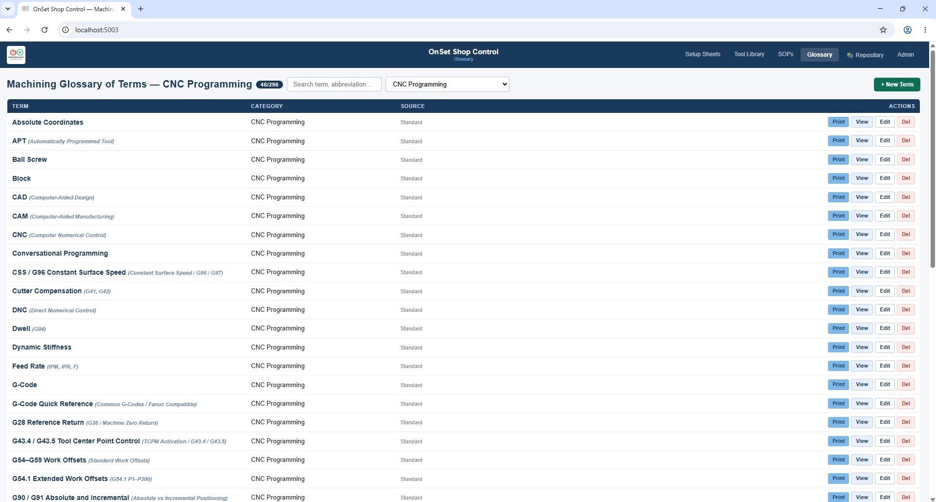Image resolution: width=936 pixels, height=502 pixels.
Task: Focus the search term input field
Action: pos(334,84)
